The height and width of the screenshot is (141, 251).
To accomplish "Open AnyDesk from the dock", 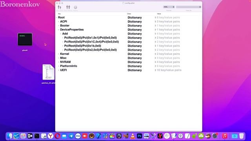I will click(x=85, y=136).
